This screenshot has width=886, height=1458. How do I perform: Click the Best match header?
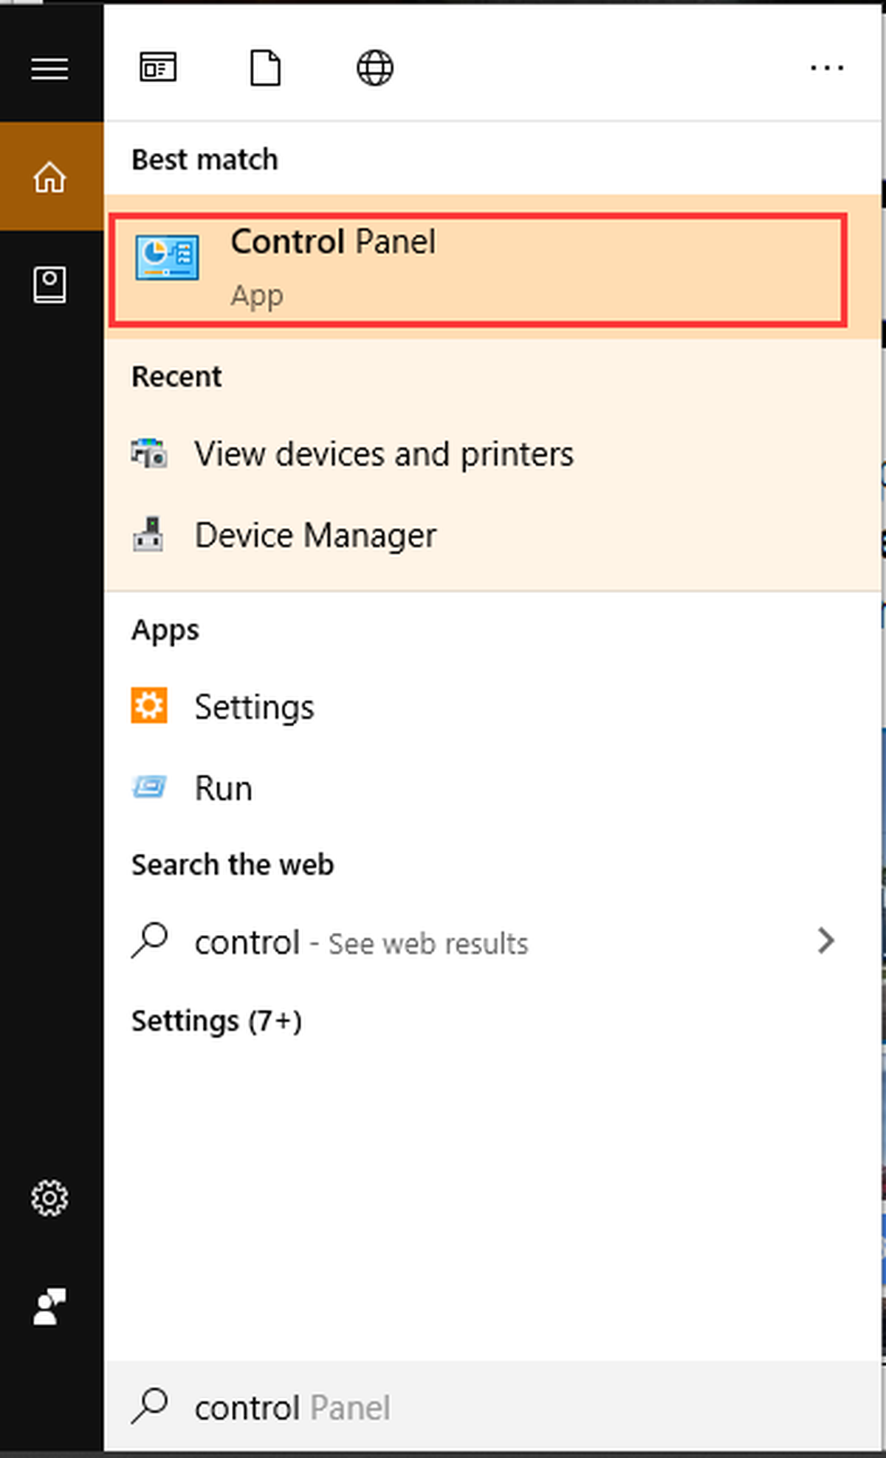(x=205, y=160)
